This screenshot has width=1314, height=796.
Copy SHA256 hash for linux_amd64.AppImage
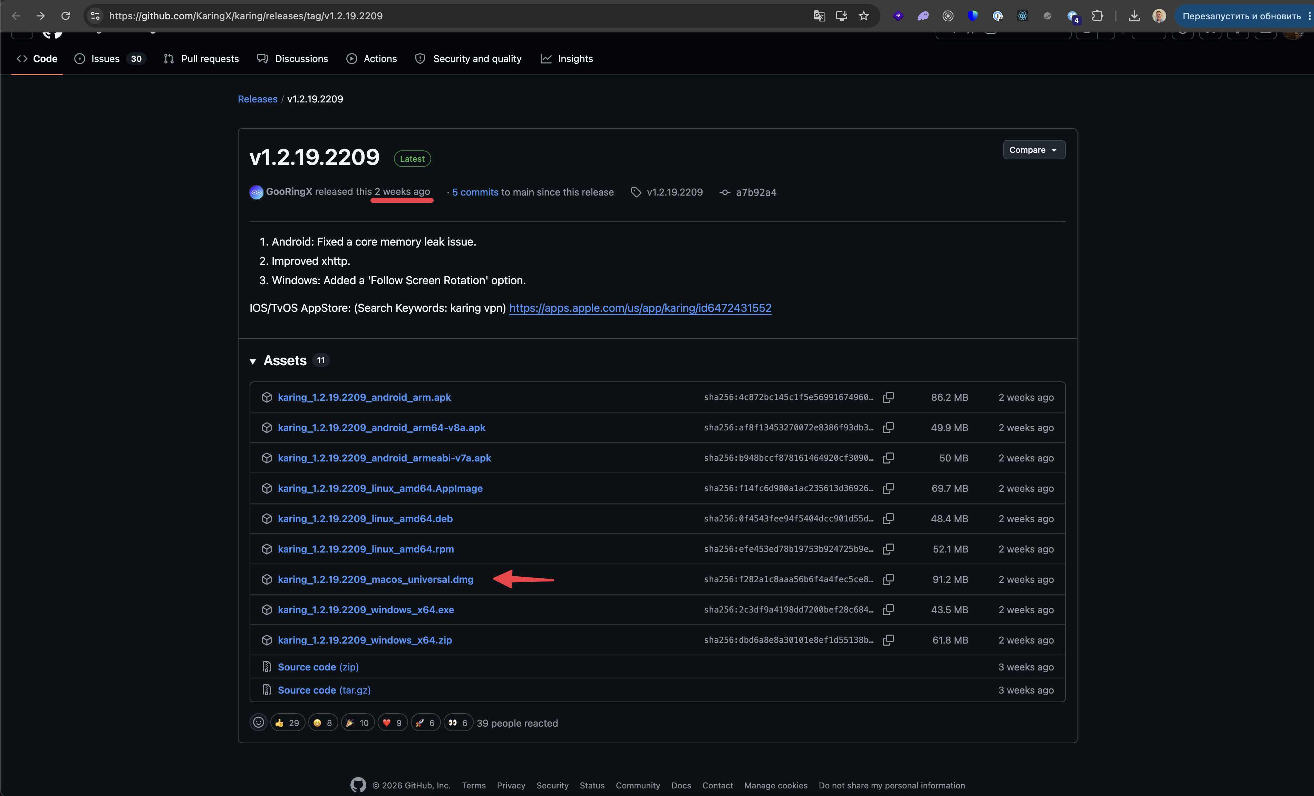click(x=888, y=488)
